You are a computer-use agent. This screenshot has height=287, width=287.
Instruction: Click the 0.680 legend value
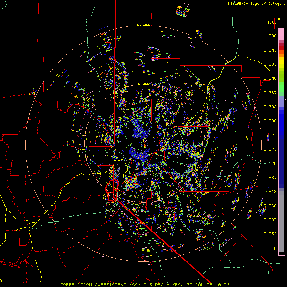click(270, 121)
